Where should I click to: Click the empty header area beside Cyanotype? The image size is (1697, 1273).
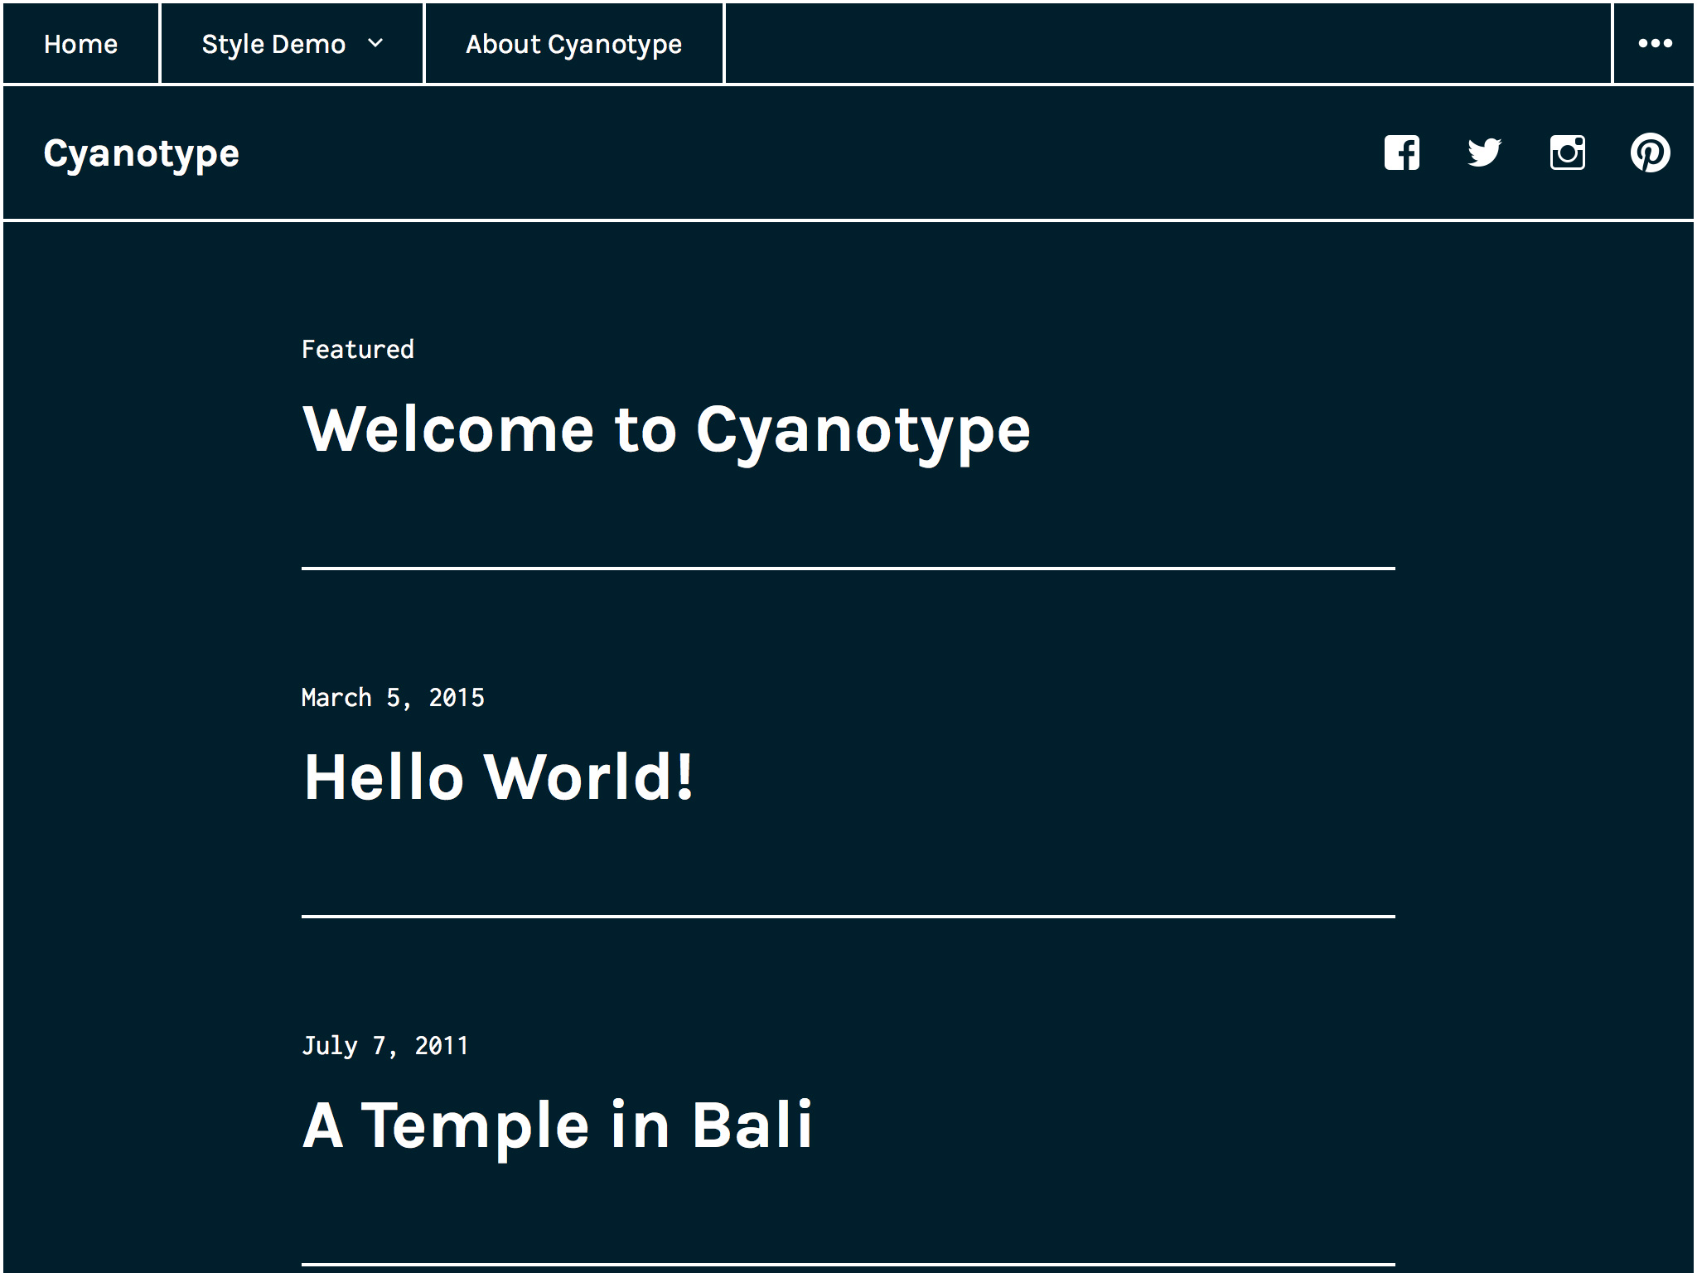click(787, 154)
